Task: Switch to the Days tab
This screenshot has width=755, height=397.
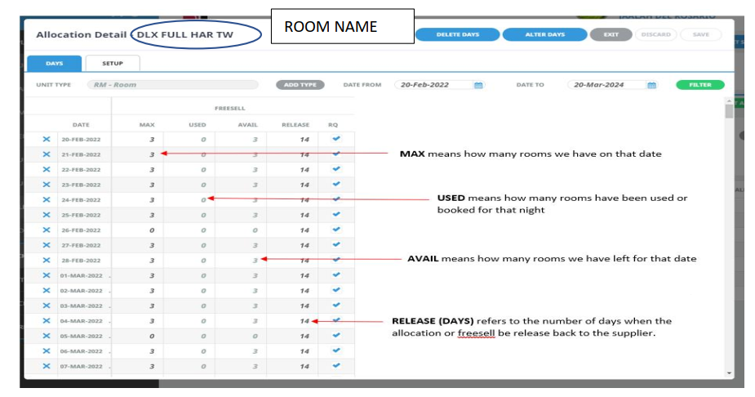Action: point(54,63)
